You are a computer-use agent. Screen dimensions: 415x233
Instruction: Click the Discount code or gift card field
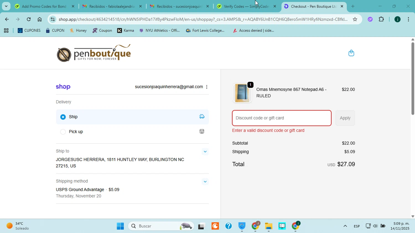pos(282,118)
